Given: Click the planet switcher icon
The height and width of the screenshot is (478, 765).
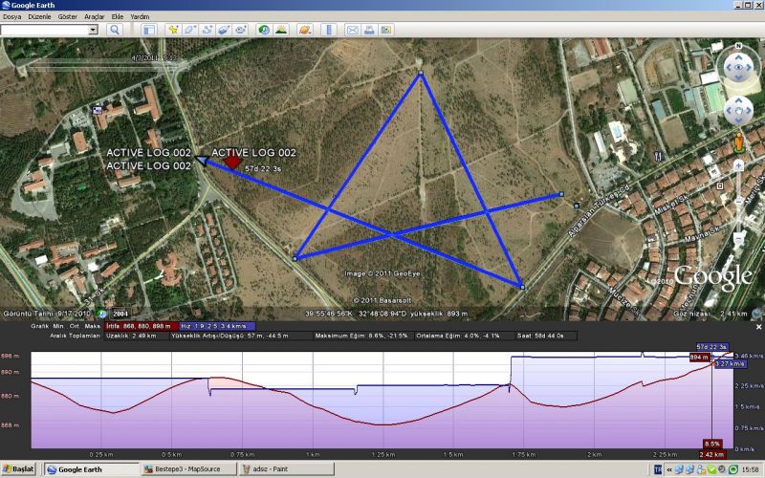Looking at the screenshot, I should pyautogui.click(x=304, y=30).
